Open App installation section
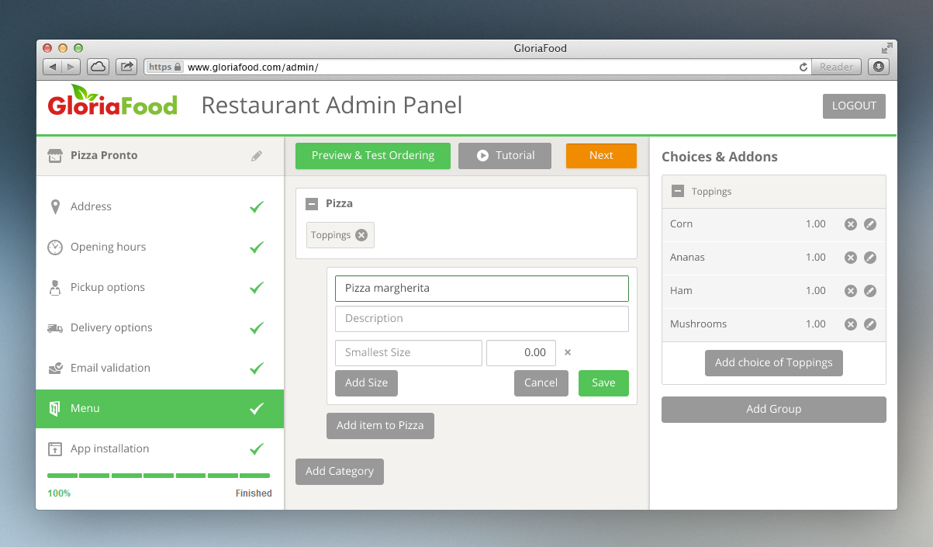Screen dimensions: 933x547 [x=160, y=449]
